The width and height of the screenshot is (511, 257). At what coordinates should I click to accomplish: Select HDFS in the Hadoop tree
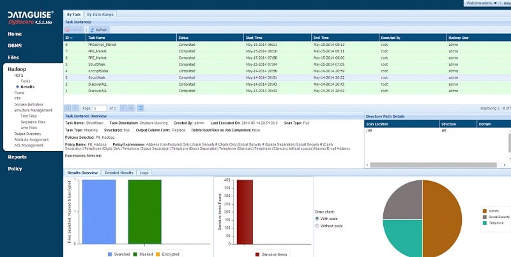coord(19,75)
